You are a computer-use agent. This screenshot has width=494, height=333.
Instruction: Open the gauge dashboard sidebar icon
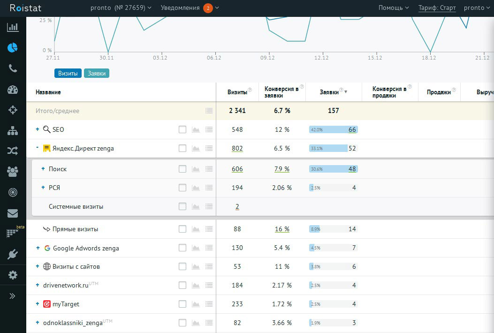click(x=13, y=90)
